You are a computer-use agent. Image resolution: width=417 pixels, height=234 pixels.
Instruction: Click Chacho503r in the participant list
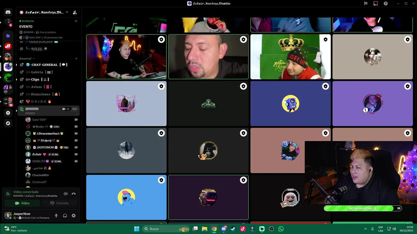pyautogui.click(x=40, y=175)
